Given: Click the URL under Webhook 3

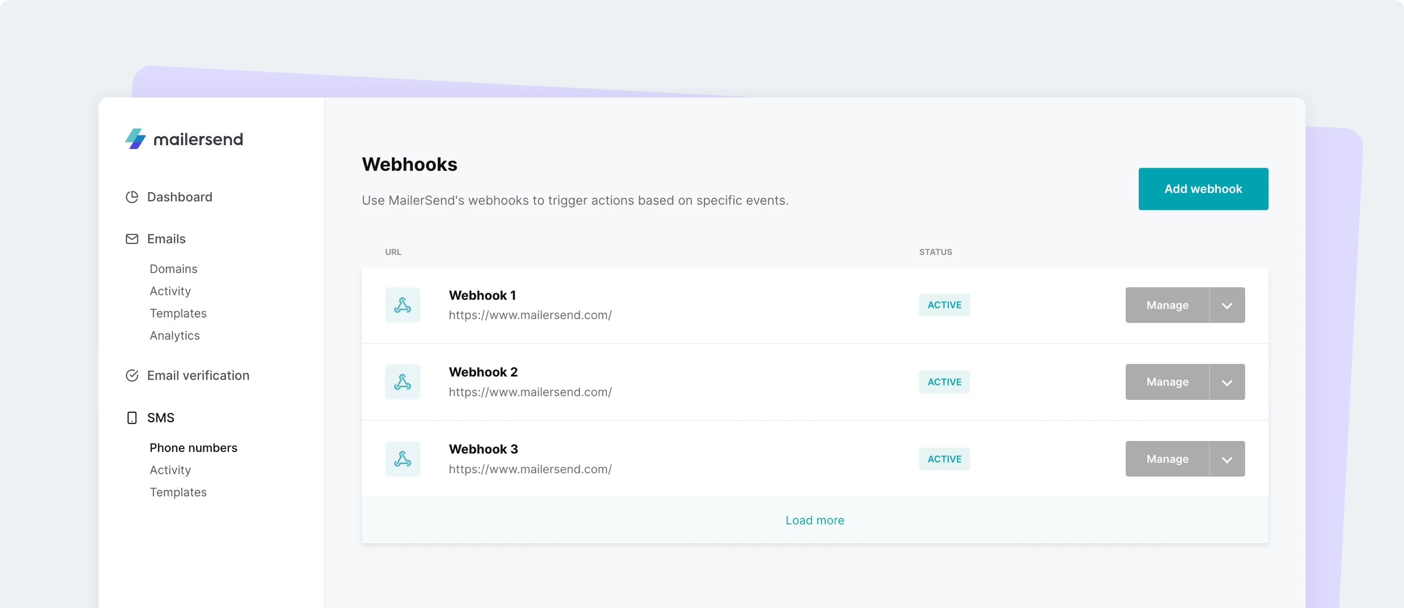Looking at the screenshot, I should pos(530,469).
